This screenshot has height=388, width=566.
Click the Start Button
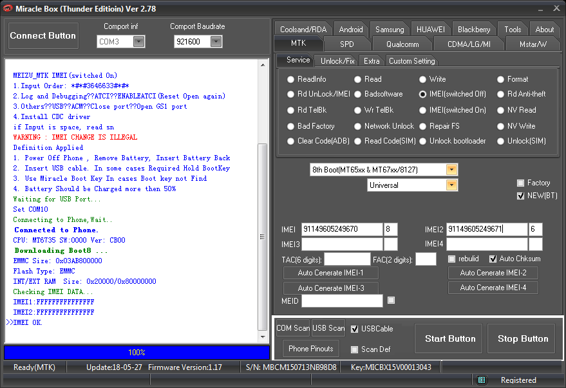pos(450,338)
